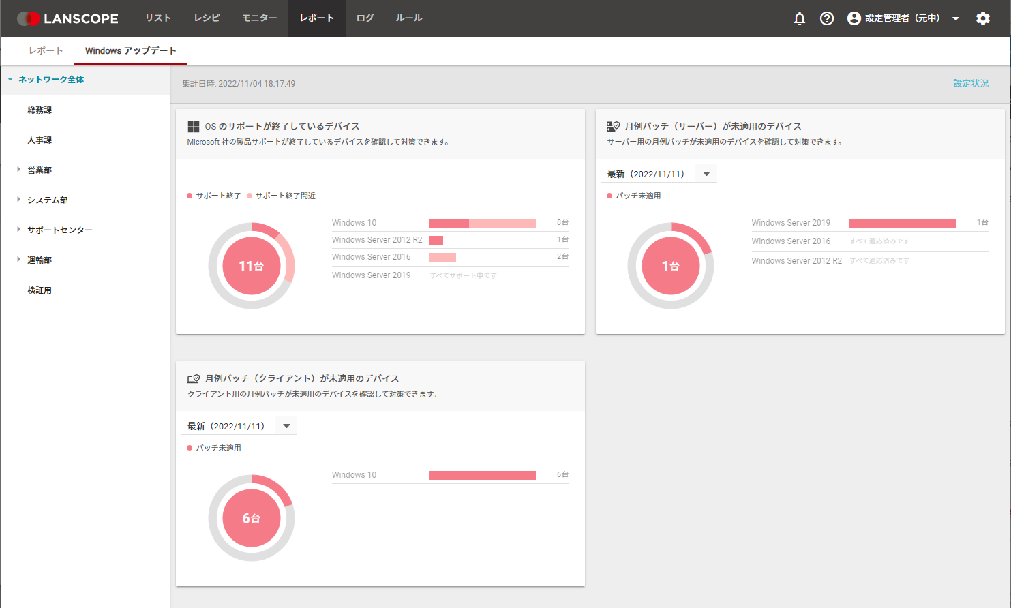This screenshot has width=1011, height=608.
Task: Open the モニター menu
Action: [260, 18]
